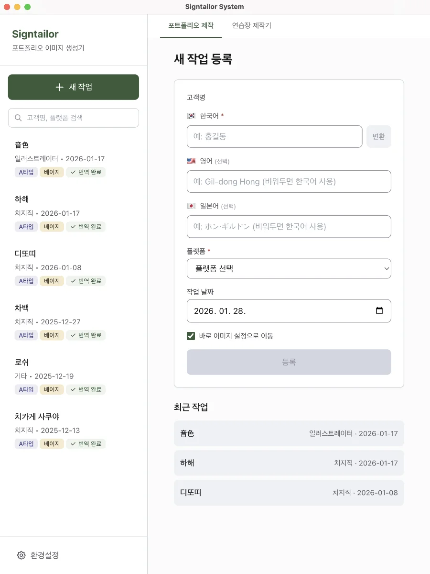This screenshot has height=574, width=430.
Task: Click the 새 작업 button in sidebar
Action: (73, 87)
